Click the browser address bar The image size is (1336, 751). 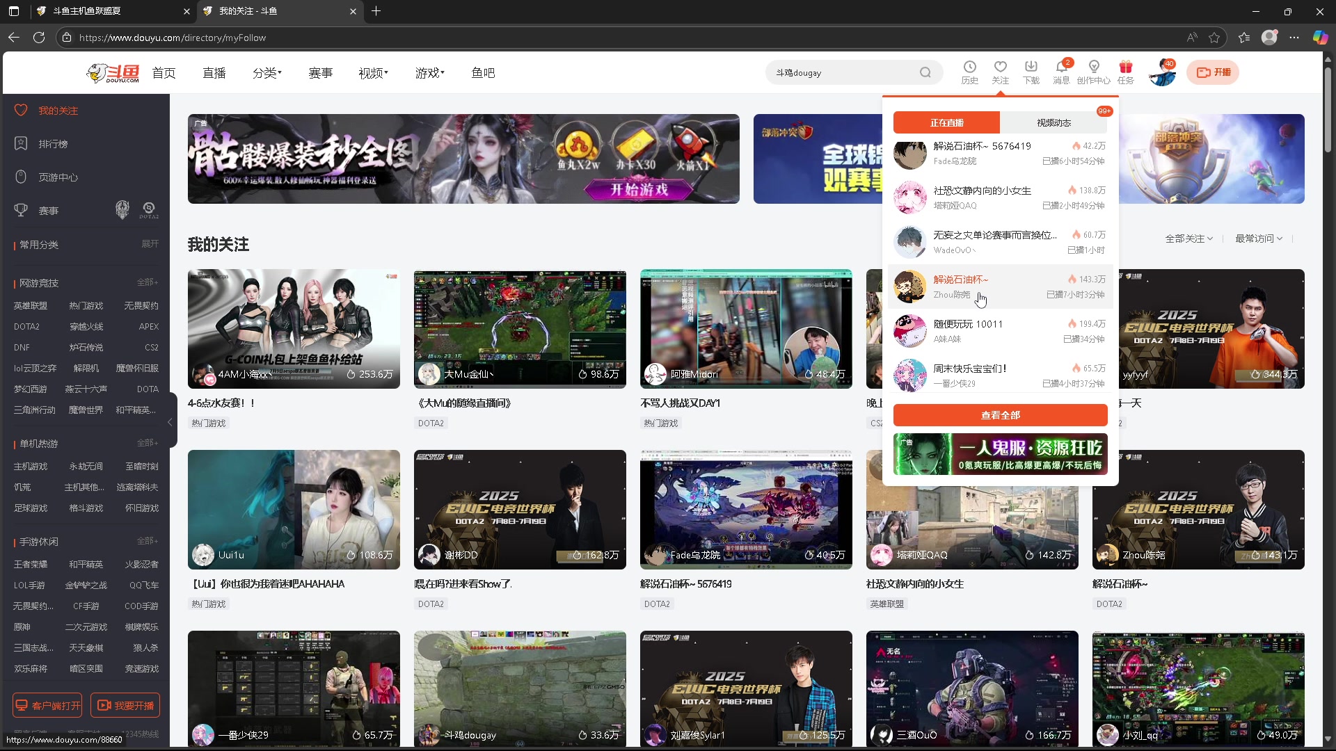pos(626,38)
